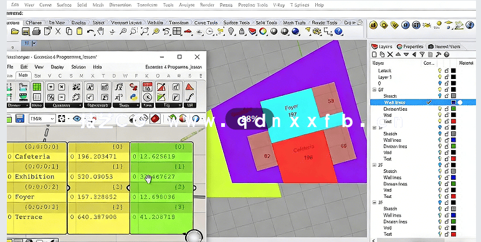Open the Grasshopper Solution menu
The height and width of the screenshot is (242, 481).
(x=79, y=67)
